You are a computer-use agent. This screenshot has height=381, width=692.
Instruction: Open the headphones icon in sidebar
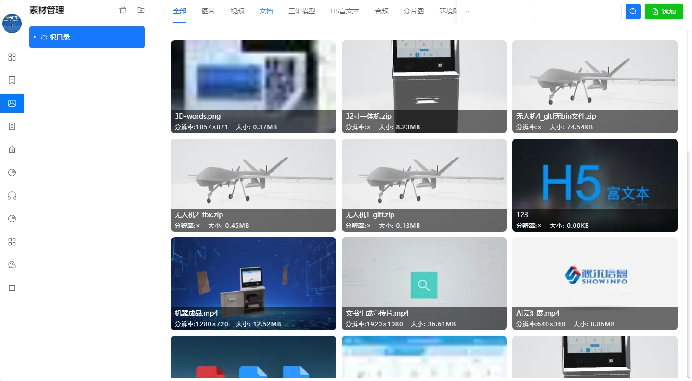[x=12, y=196]
